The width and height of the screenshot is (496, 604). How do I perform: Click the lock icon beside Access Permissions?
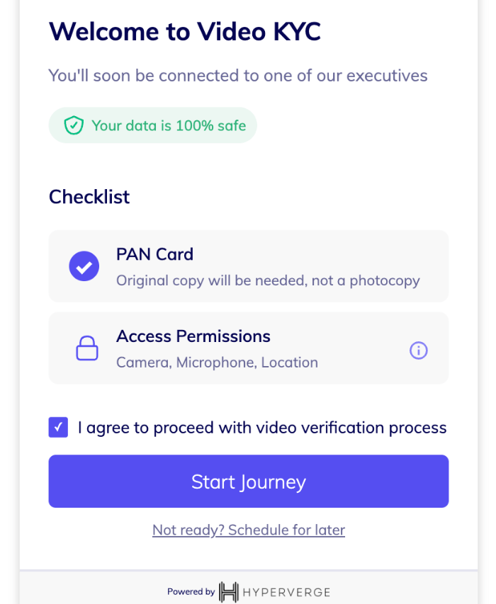pyautogui.click(x=87, y=348)
